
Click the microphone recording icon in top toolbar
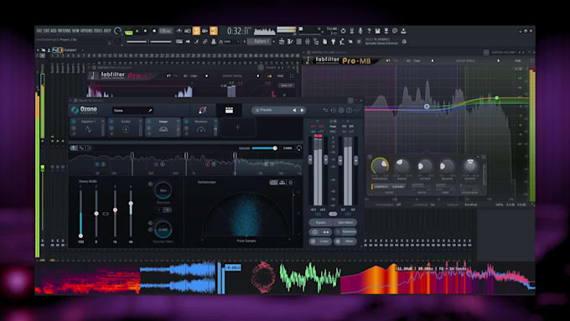tap(360, 31)
